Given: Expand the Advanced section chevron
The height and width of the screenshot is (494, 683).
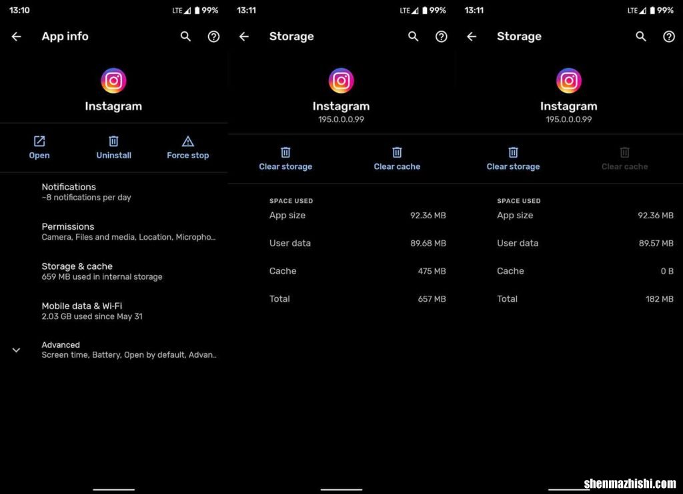Looking at the screenshot, I should 16,350.
